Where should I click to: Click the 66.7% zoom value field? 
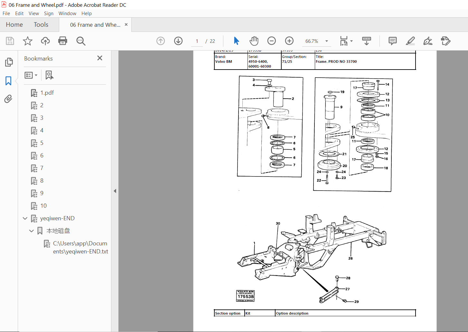point(312,41)
